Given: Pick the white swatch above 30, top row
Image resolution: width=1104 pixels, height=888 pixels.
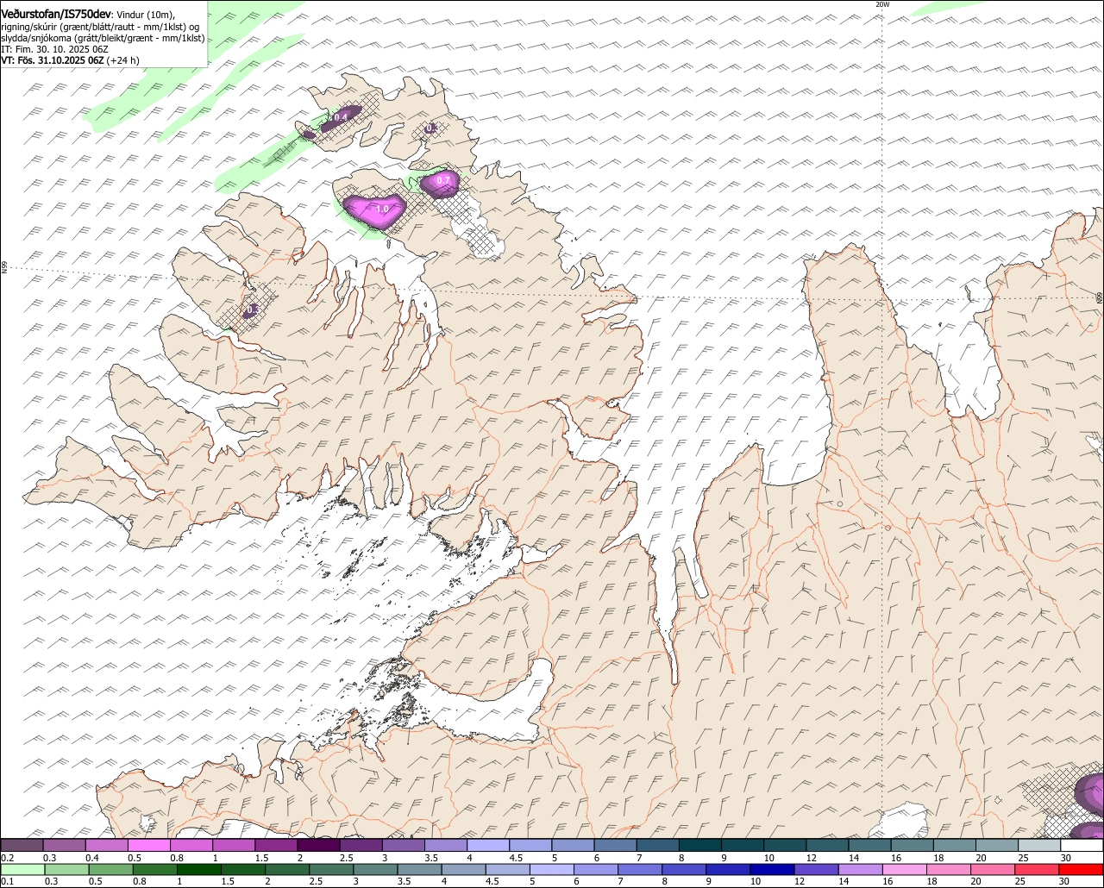Looking at the screenshot, I should pyautogui.click(x=1082, y=846).
